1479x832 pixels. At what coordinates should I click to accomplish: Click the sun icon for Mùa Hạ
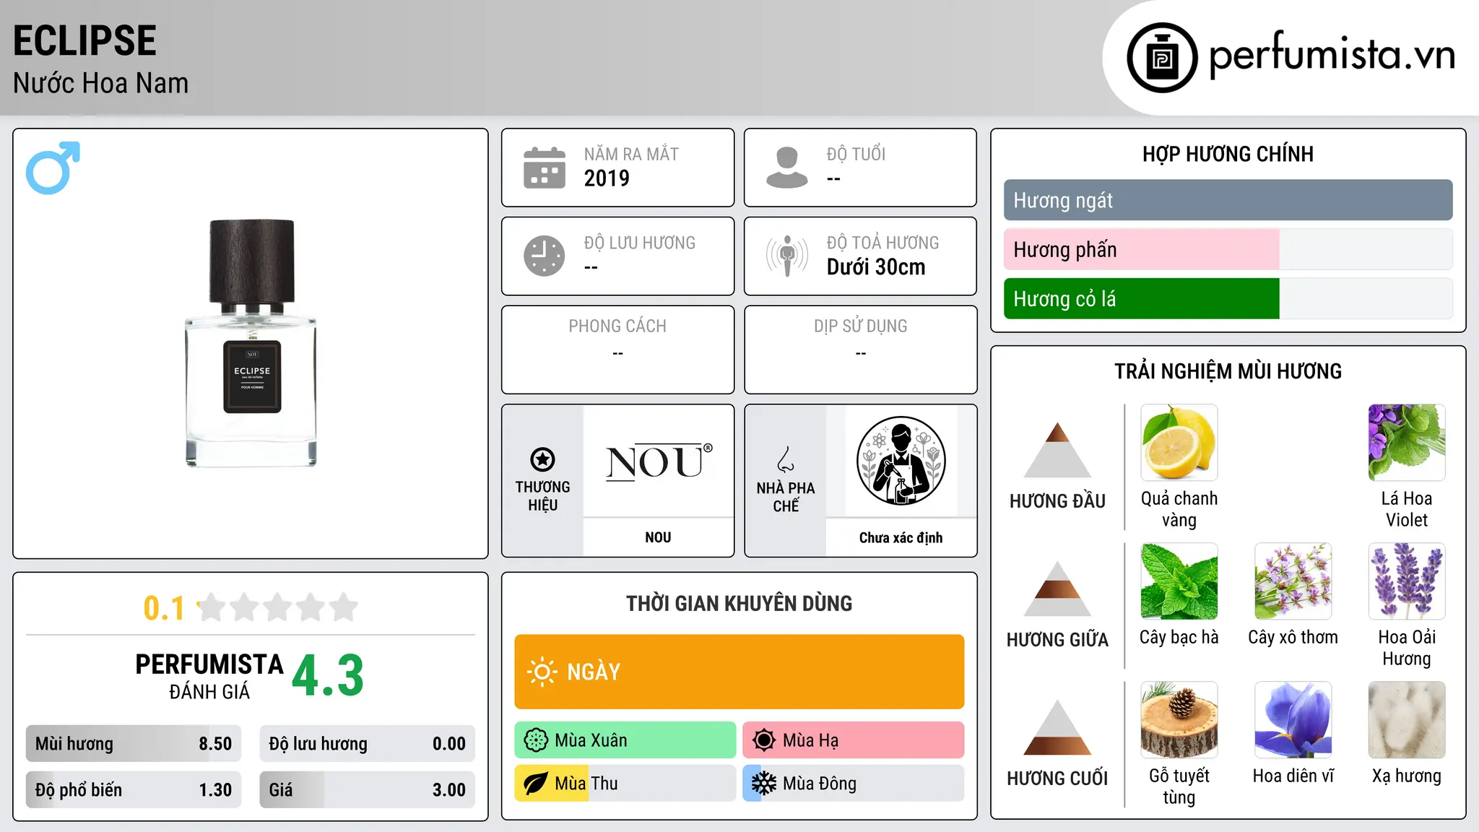[x=764, y=740]
